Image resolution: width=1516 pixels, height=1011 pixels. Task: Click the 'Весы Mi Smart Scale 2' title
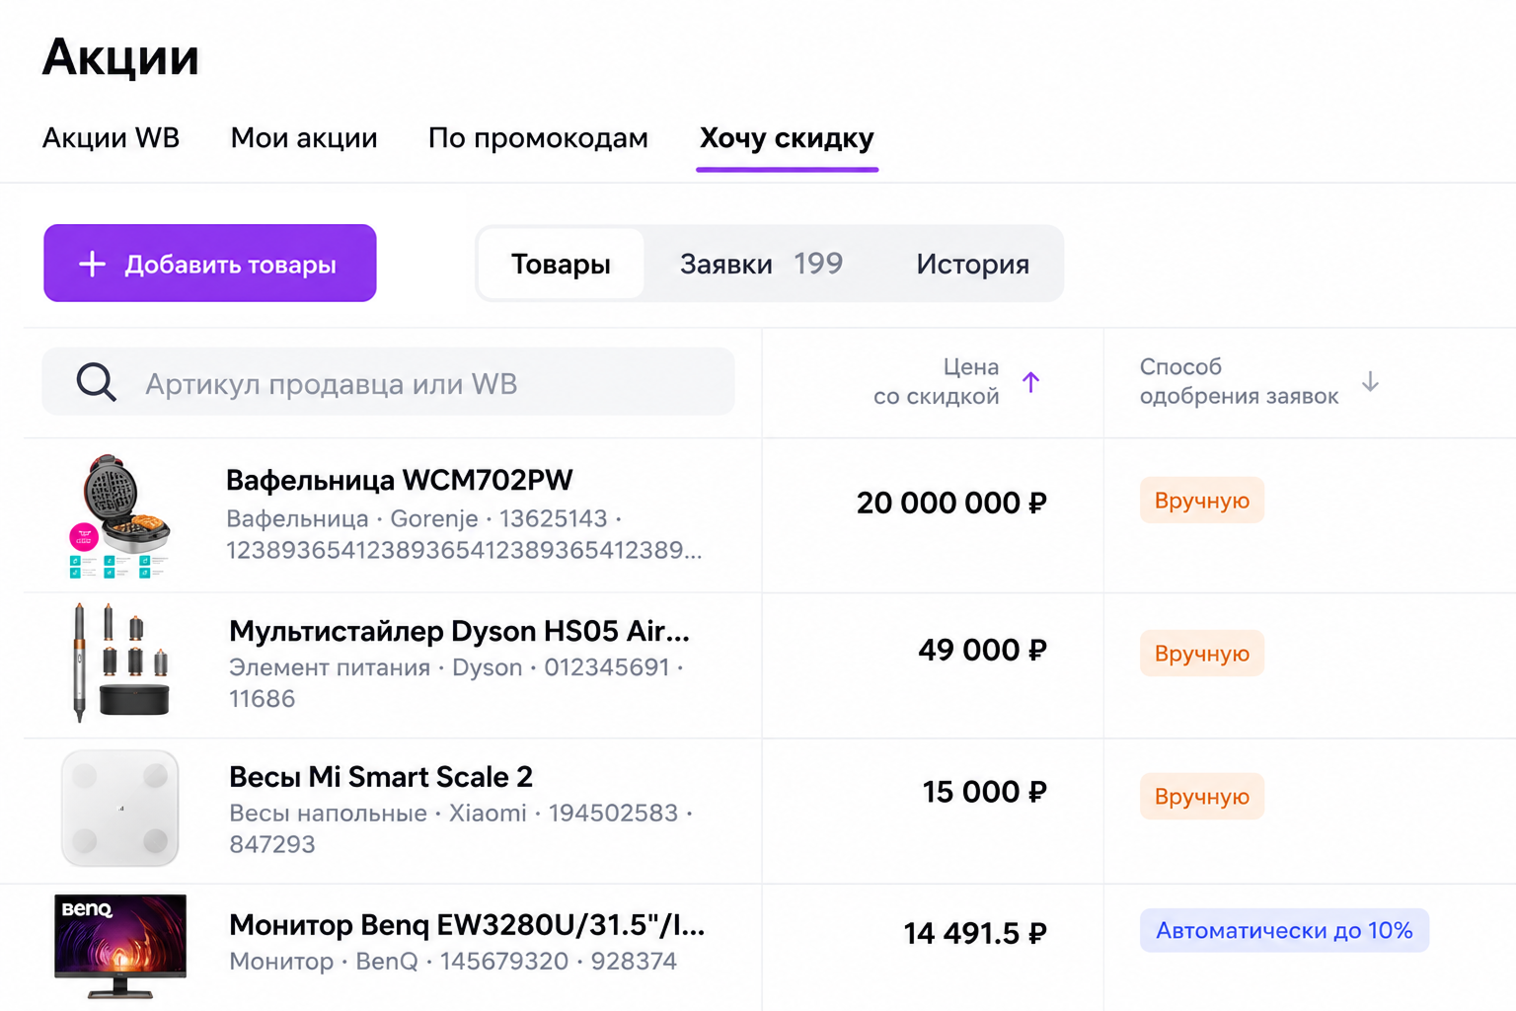pos(381,777)
